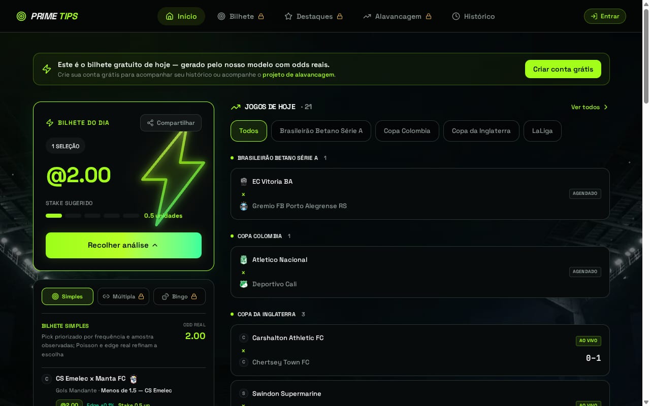
Task: Select the Simples bet type tab
Action: tap(68, 296)
